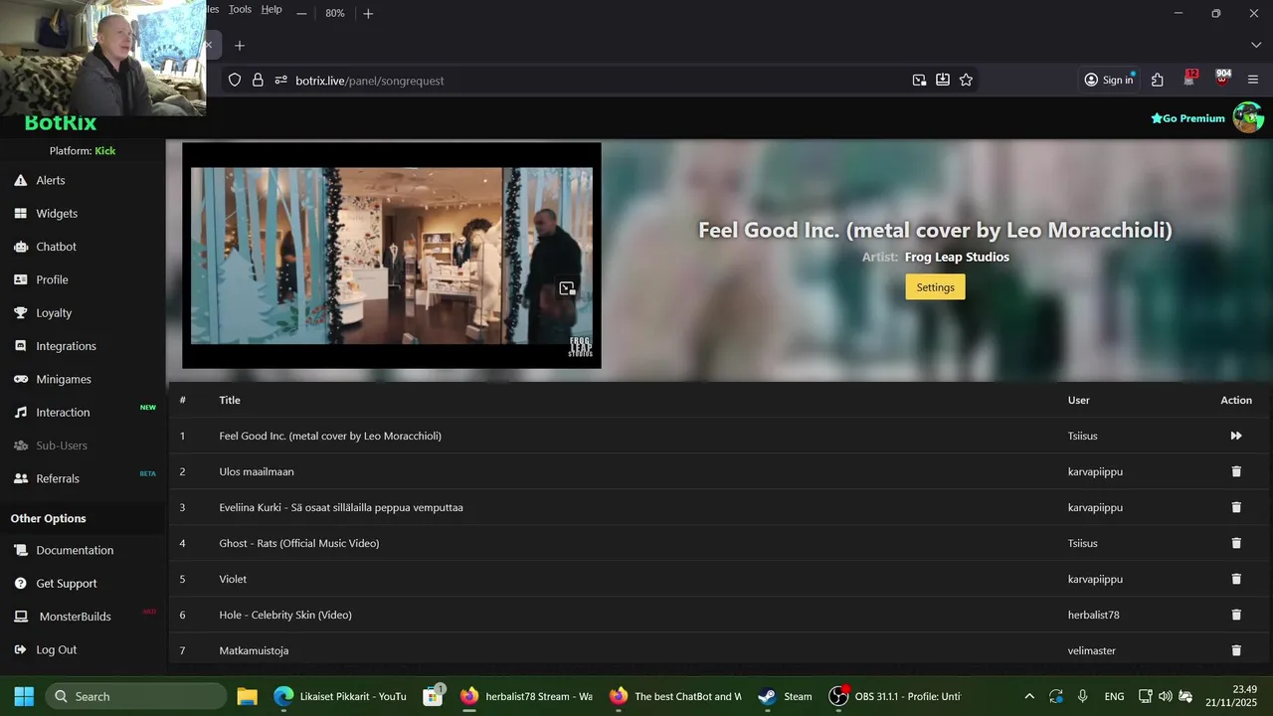Switch to herbalist78 Stream Firefox window

pyautogui.click(x=527, y=696)
